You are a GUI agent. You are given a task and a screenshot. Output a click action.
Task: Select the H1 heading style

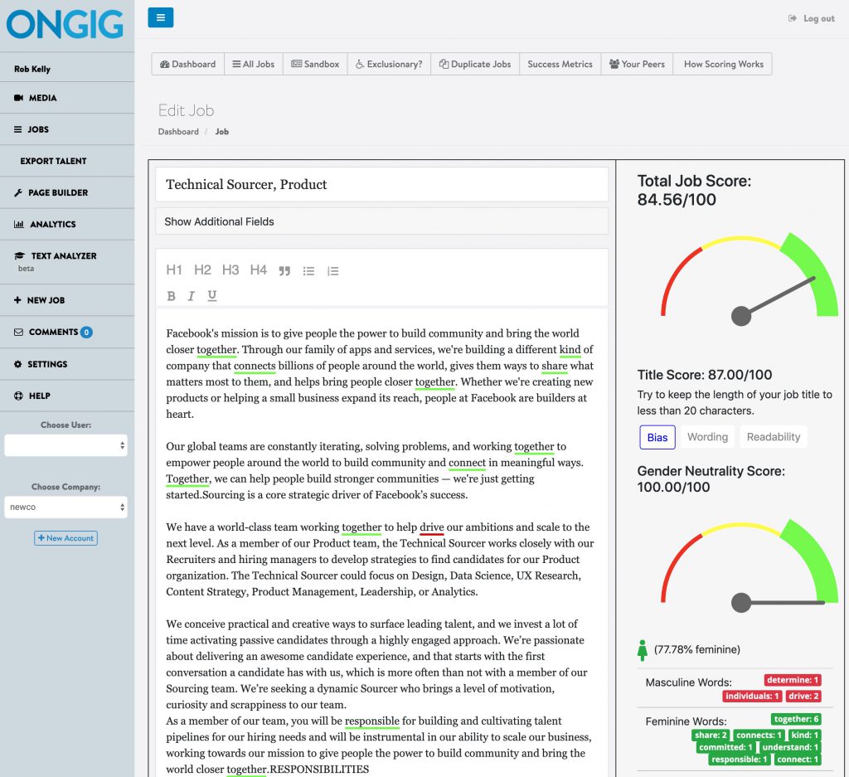click(174, 270)
